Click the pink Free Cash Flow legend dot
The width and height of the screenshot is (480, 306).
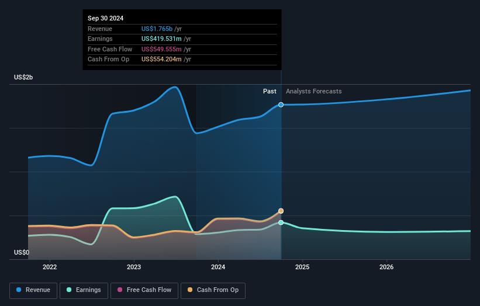coord(120,290)
